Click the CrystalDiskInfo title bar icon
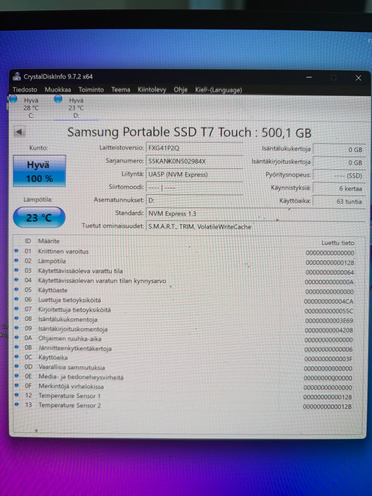 (x=17, y=76)
